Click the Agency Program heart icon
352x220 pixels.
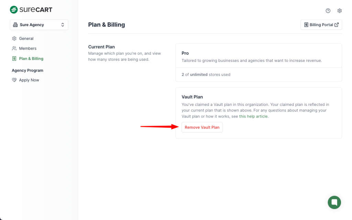tap(14, 80)
